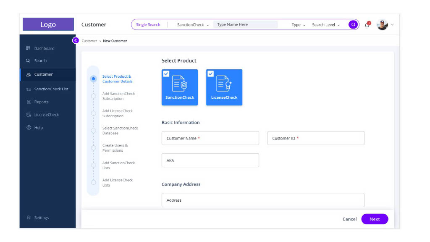430x242 pixels.
Task: Click the Next button
Action: click(x=375, y=219)
